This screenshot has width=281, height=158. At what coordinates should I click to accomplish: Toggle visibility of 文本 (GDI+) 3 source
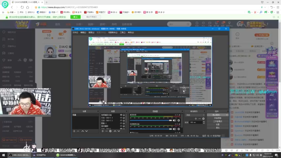point(121,118)
